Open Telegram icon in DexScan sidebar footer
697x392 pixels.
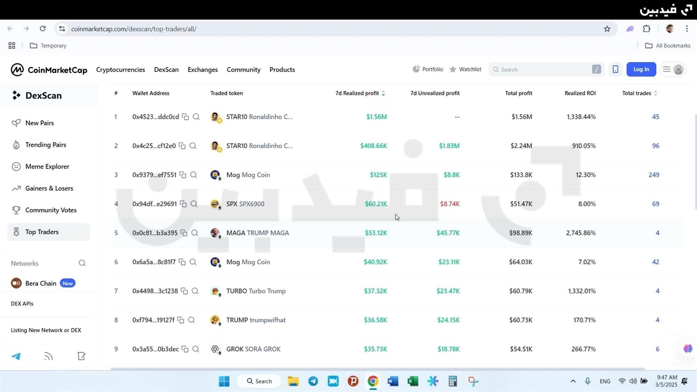(16, 357)
